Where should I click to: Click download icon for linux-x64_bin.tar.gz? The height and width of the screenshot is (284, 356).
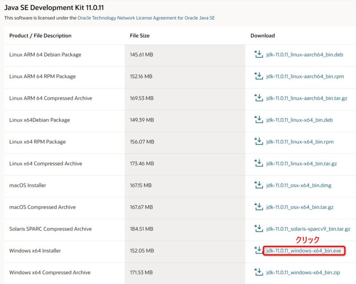259,163
